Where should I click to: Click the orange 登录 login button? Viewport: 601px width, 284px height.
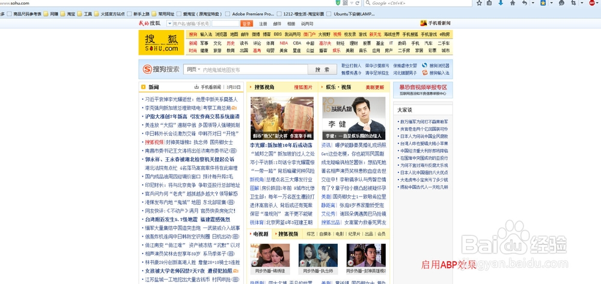pos(246,24)
